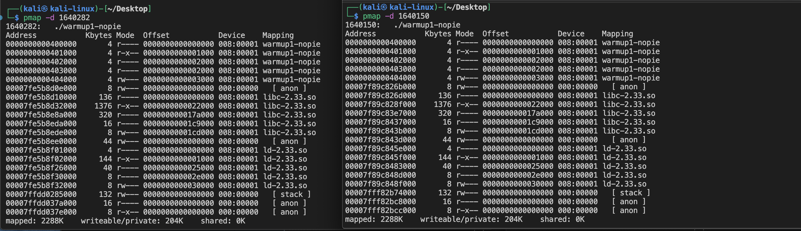The height and width of the screenshot is (231, 801).
Task: Click the Mapping column header in right pane
Action: [617, 34]
